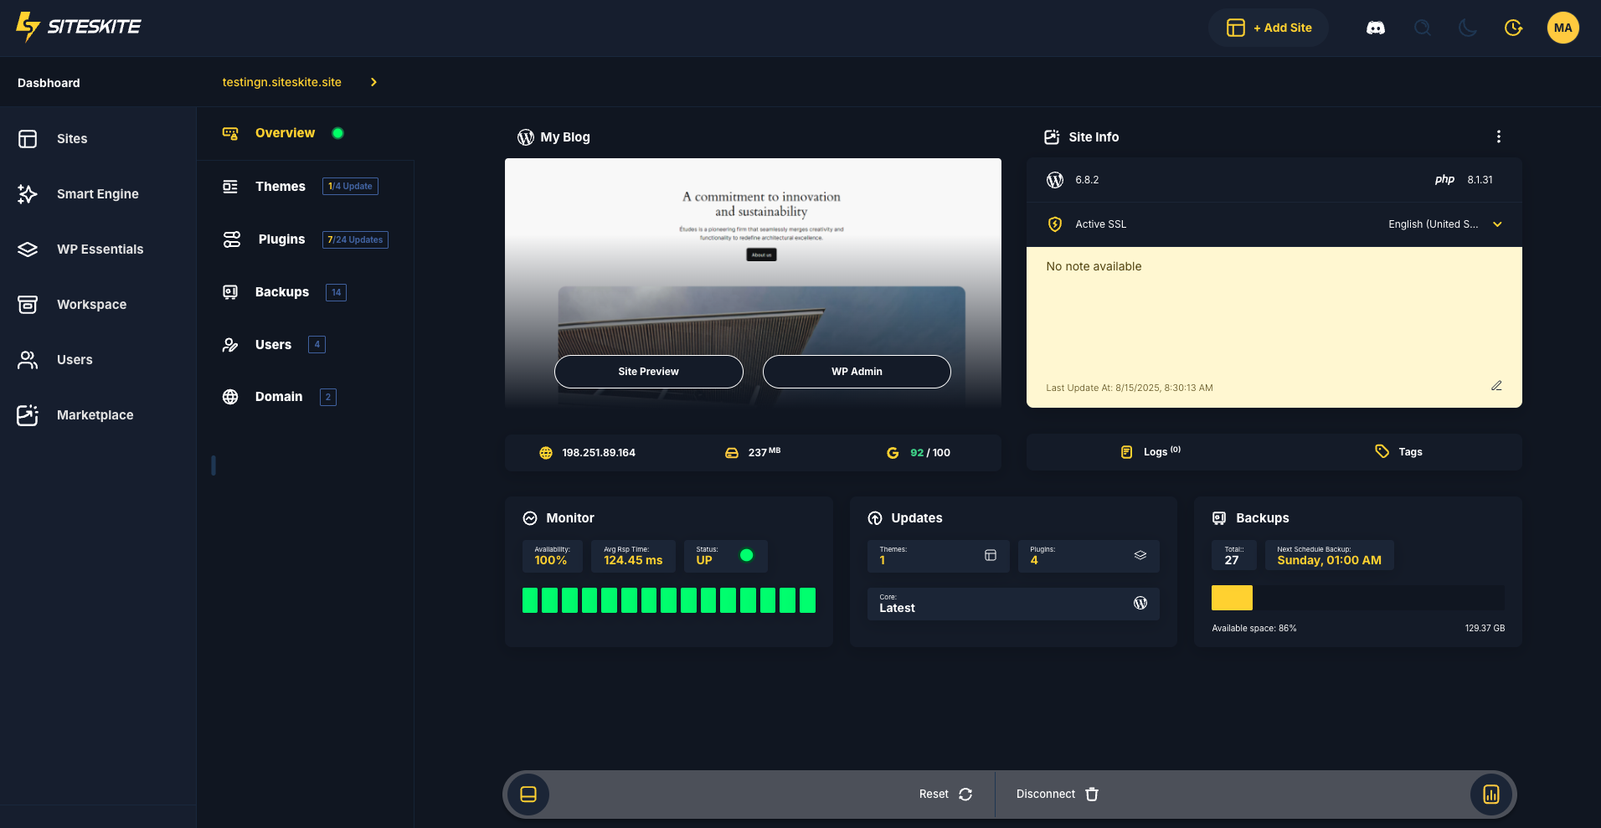Open the Plugins tab
Screen dimensions: 1601x828
[281, 239]
